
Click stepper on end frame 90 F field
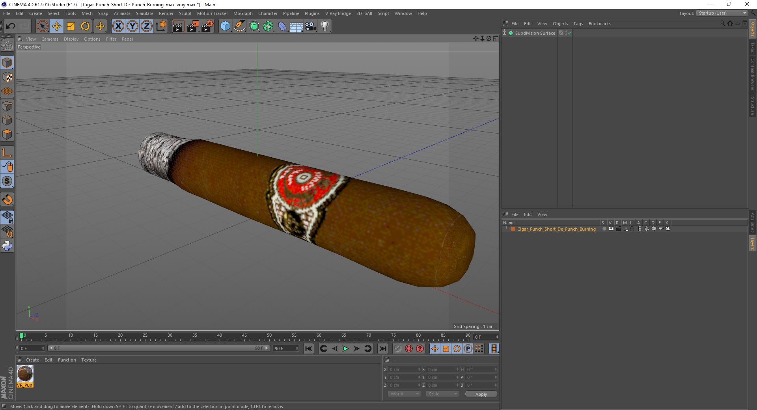(x=297, y=348)
